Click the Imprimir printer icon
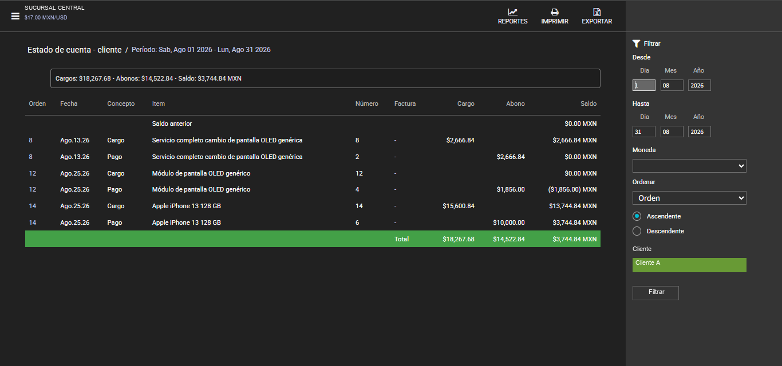 click(x=554, y=12)
